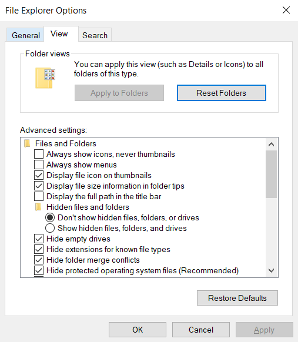
Task: Select Don't show hidden files, folders, or drives
Action: (x=50, y=217)
